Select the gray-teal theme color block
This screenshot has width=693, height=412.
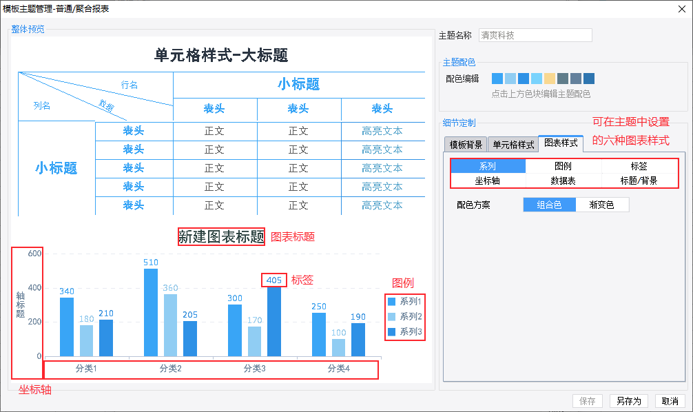563,79
